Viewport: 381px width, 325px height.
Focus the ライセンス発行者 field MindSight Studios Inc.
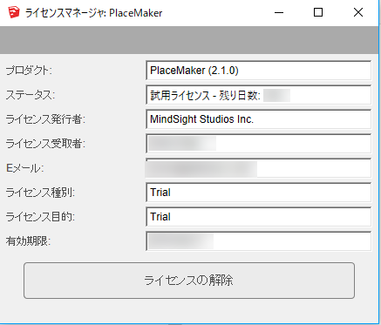[258, 119]
